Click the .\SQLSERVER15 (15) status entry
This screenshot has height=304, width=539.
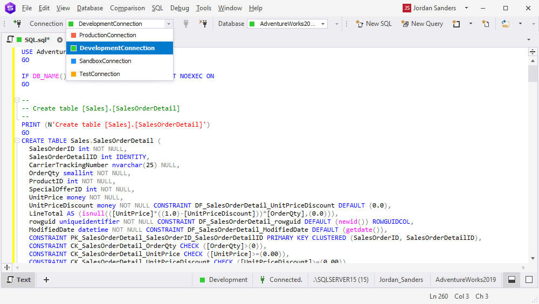(x=341, y=280)
